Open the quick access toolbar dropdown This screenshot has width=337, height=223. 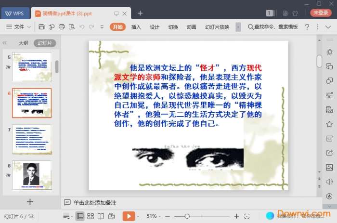pos(102,27)
